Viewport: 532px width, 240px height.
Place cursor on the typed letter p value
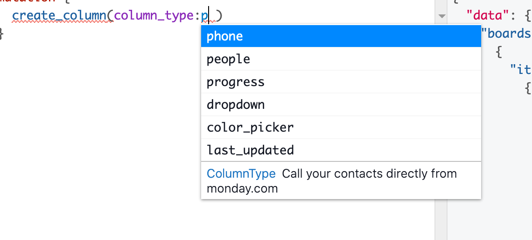pyautogui.click(x=204, y=16)
